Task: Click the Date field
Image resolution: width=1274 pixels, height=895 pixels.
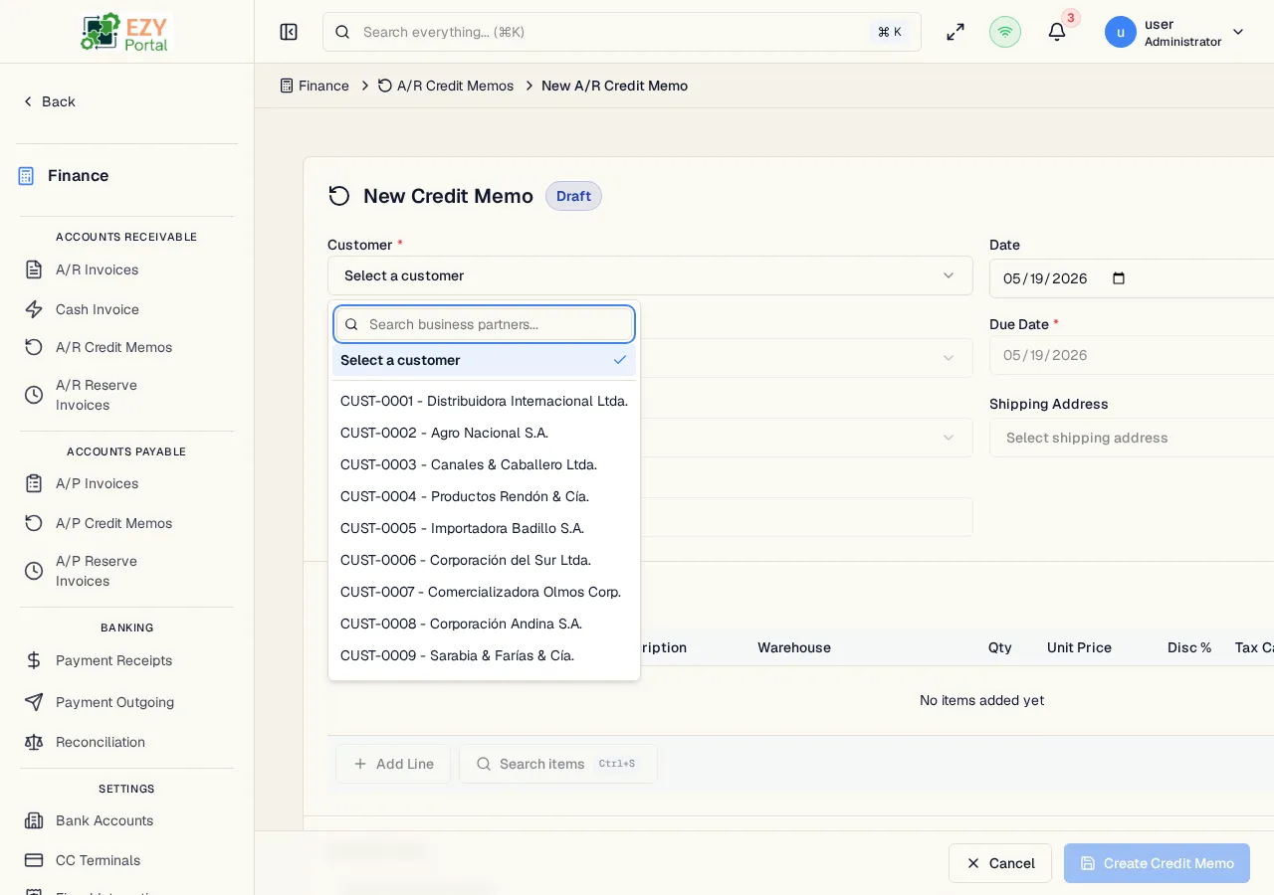Action: point(1132,278)
